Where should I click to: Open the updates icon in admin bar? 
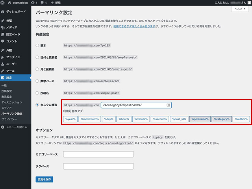tap(33, 3)
